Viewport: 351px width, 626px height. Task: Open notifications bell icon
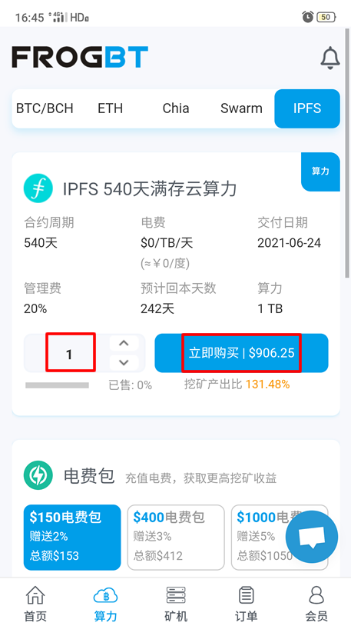(x=329, y=58)
